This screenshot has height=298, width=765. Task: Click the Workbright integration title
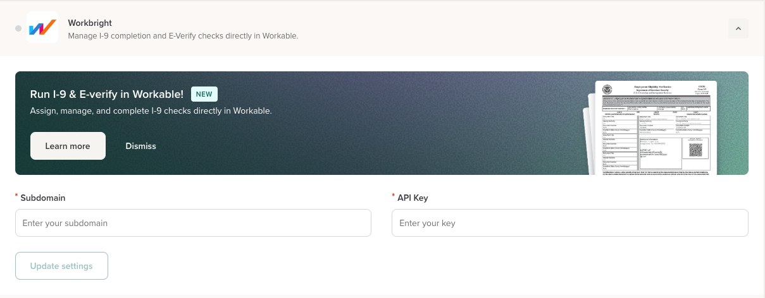tap(90, 23)
